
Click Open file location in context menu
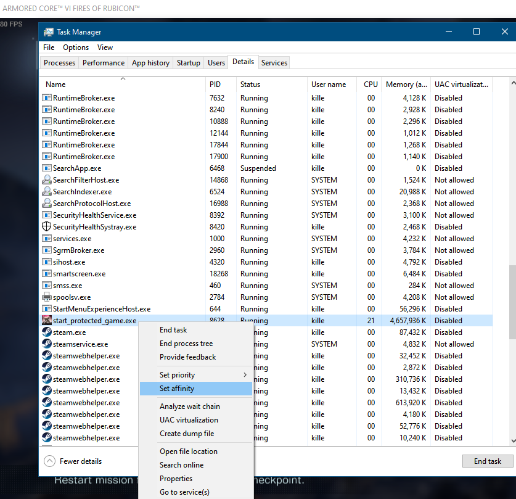[188, 452]
